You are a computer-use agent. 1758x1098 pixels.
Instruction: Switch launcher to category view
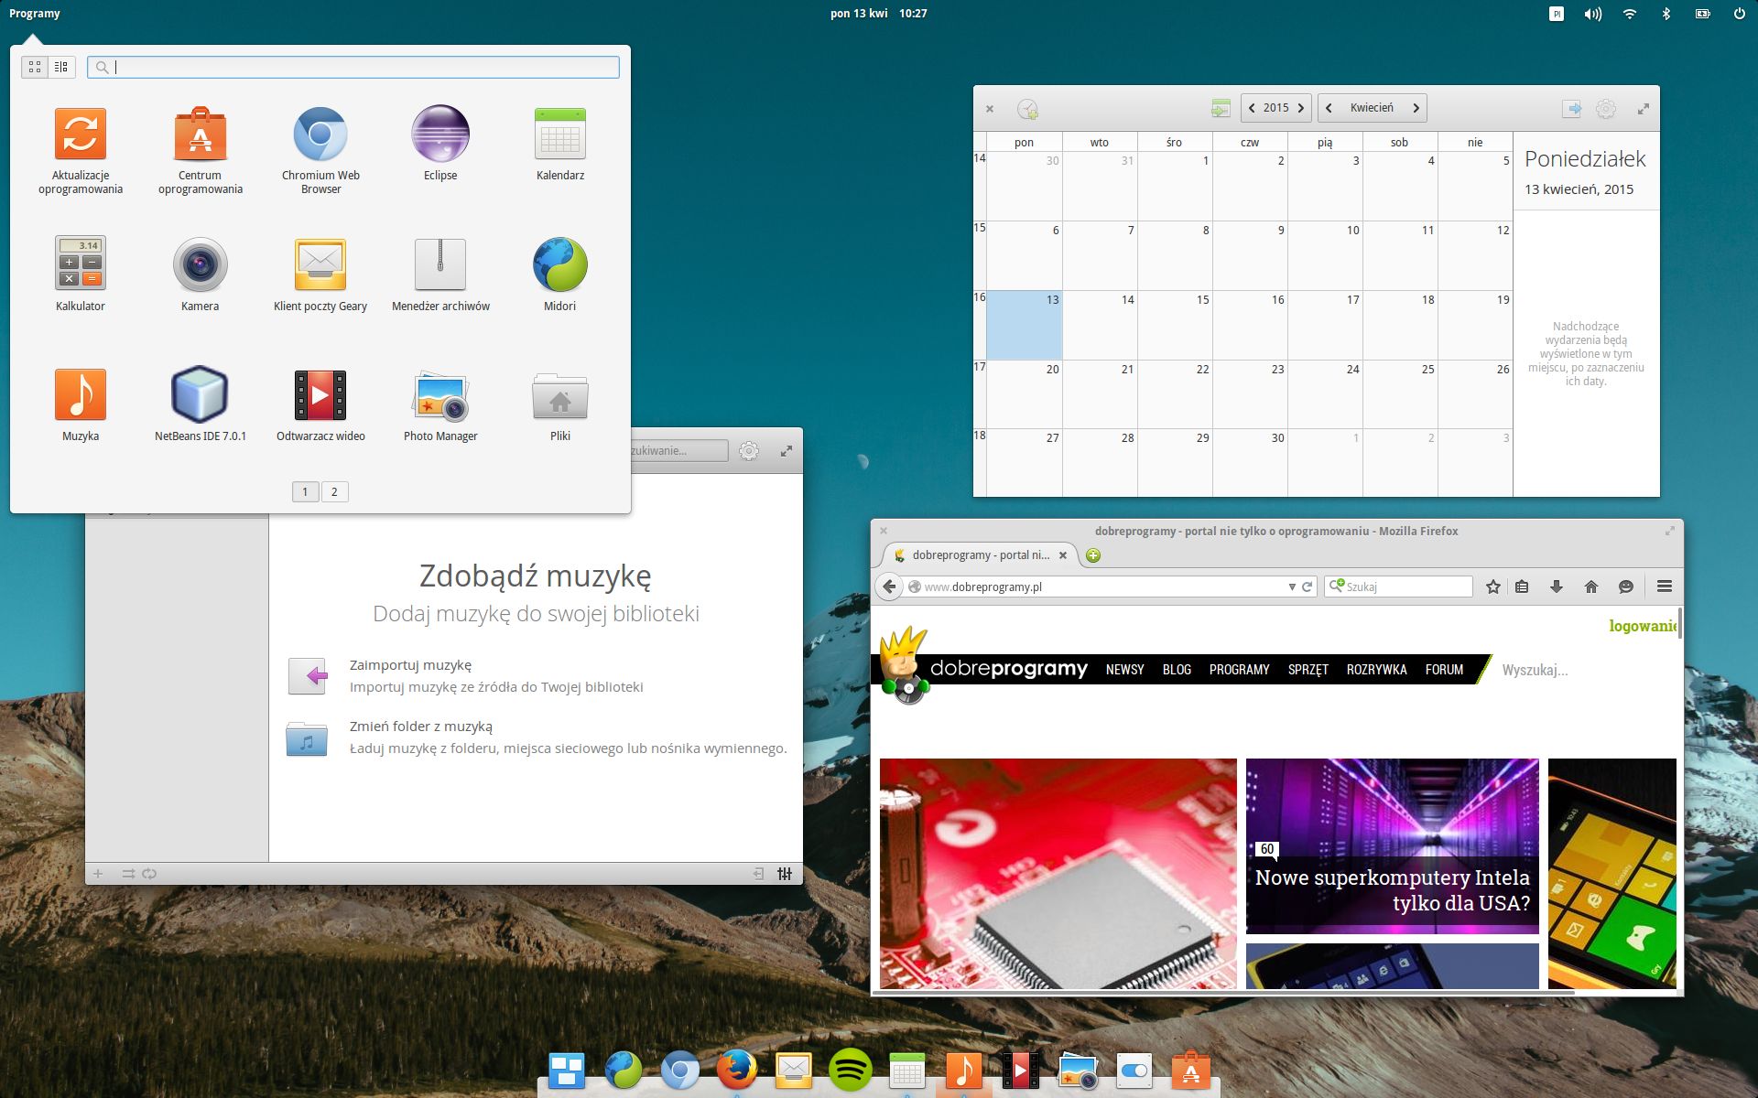61,67
